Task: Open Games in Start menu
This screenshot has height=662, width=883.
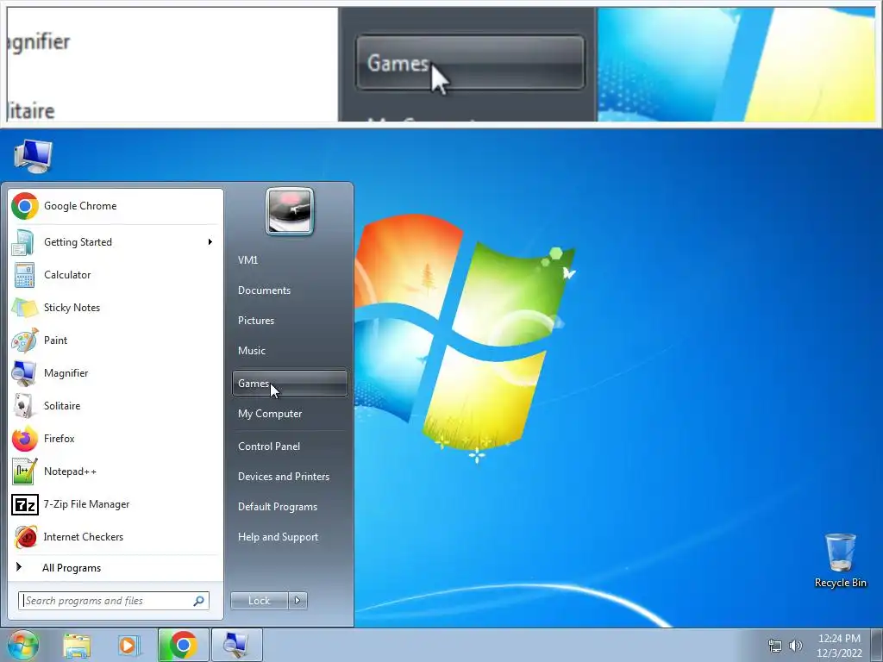Action: (x=290, y=384)
